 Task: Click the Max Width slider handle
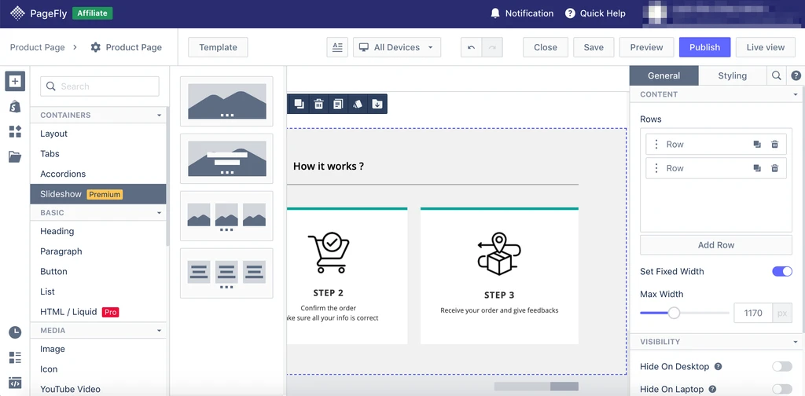(674, 313)
